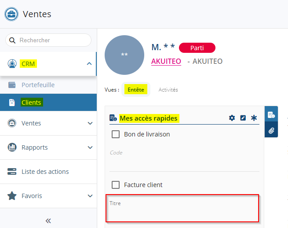
Task: Check the Bon de livraison checkbox
Action: (116, 134)
